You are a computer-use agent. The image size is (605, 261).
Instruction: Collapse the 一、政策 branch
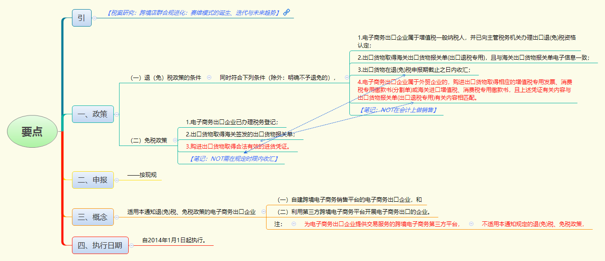pyautogui.click(x=116, y=115)
